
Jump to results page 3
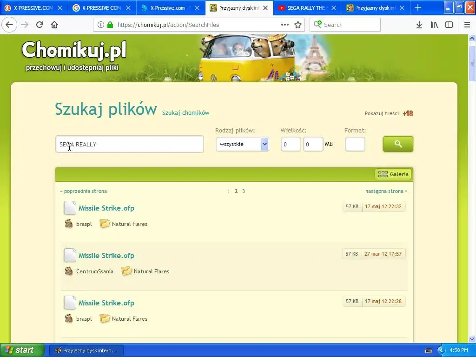[244, 191]
